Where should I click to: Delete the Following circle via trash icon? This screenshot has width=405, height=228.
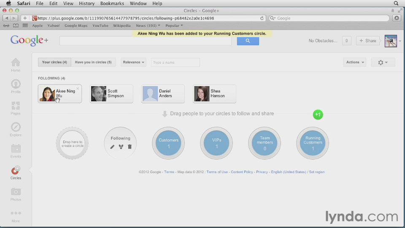click(x=130, y=147)
